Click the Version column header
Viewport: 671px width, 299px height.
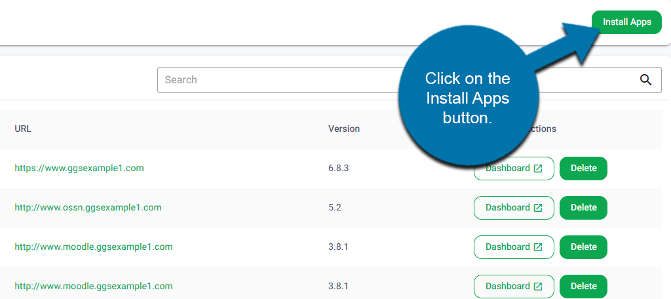pyautogui.click(x=344, y=129)
